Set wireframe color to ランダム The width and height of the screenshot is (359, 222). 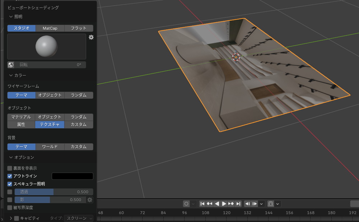[79, 95]
